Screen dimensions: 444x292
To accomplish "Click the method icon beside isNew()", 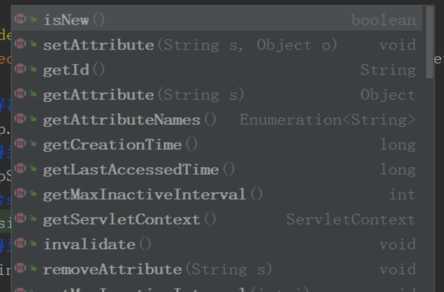I will tap(21, 19).
